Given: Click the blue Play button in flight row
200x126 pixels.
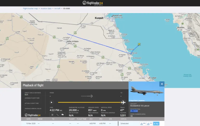Looking at the screenshot, I should (x=156, y=123).
